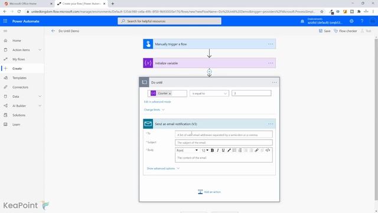The image size is (378, 213).
Task: Apply italic formatting in the email body
Action: pyautogui.click(x=218, y=150)
